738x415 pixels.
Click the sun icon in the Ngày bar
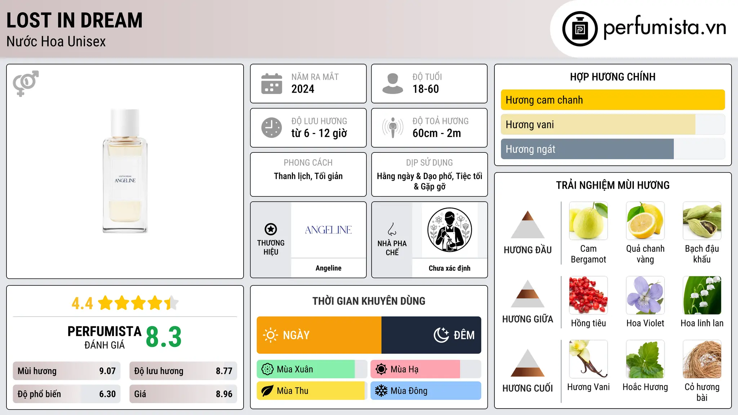[x=270, y=335]
